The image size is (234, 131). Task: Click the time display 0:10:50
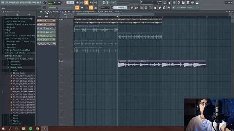coord(109,3)
